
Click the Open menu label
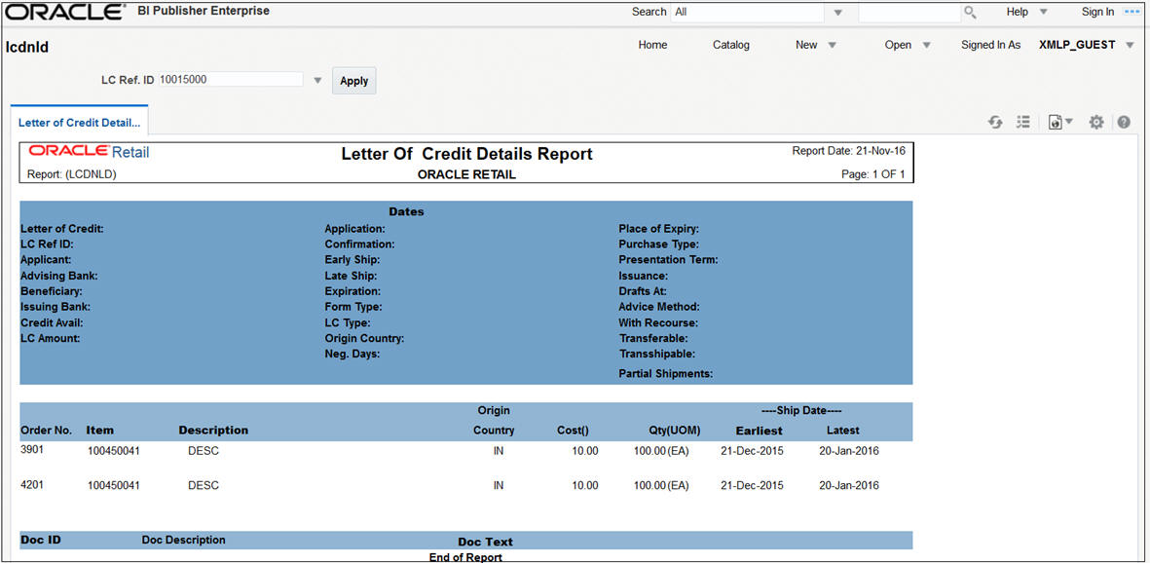[898, 45]
